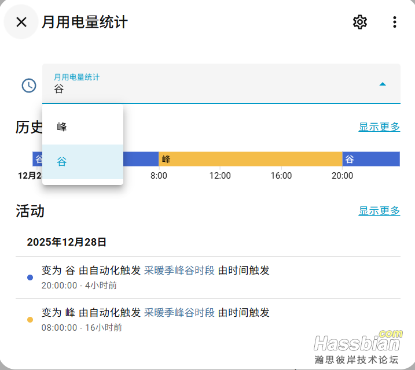This screenshot has height=370, width=415.
Task: Open 采暖季峰谷时段 link in 变为 谷 entry
Action: click(179, 271)
